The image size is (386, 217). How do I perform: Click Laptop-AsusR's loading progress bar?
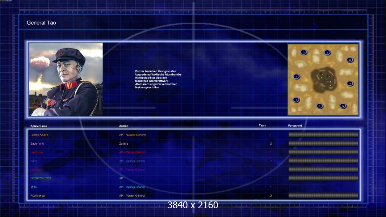tap(323, 135)
